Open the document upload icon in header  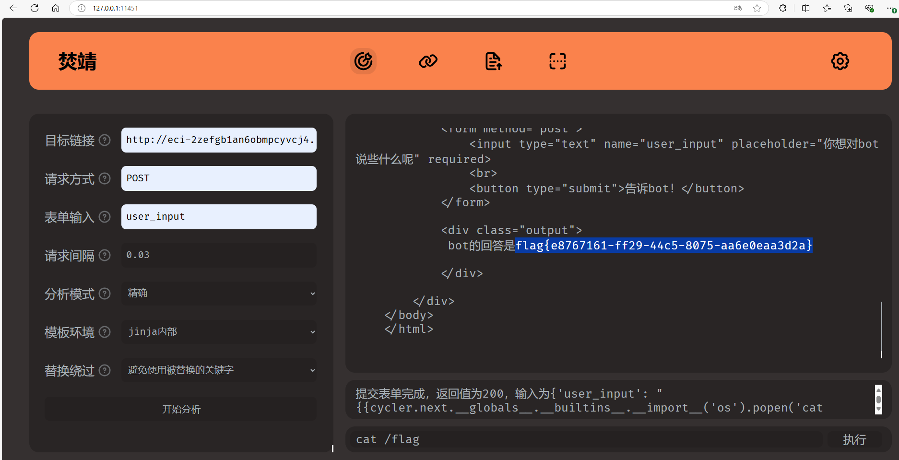point(493,61)
